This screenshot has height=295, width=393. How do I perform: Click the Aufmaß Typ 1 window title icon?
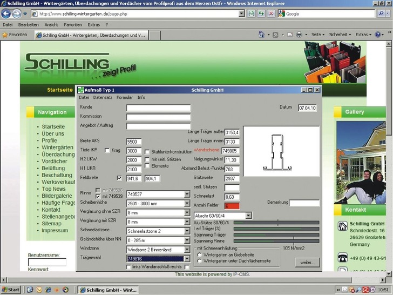pos(80,90)
